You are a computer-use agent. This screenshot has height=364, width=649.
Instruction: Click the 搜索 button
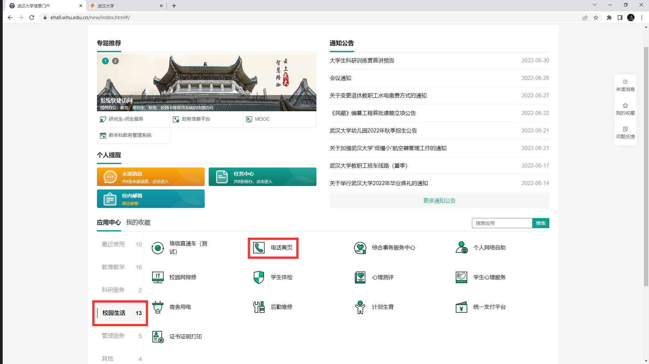541,223
